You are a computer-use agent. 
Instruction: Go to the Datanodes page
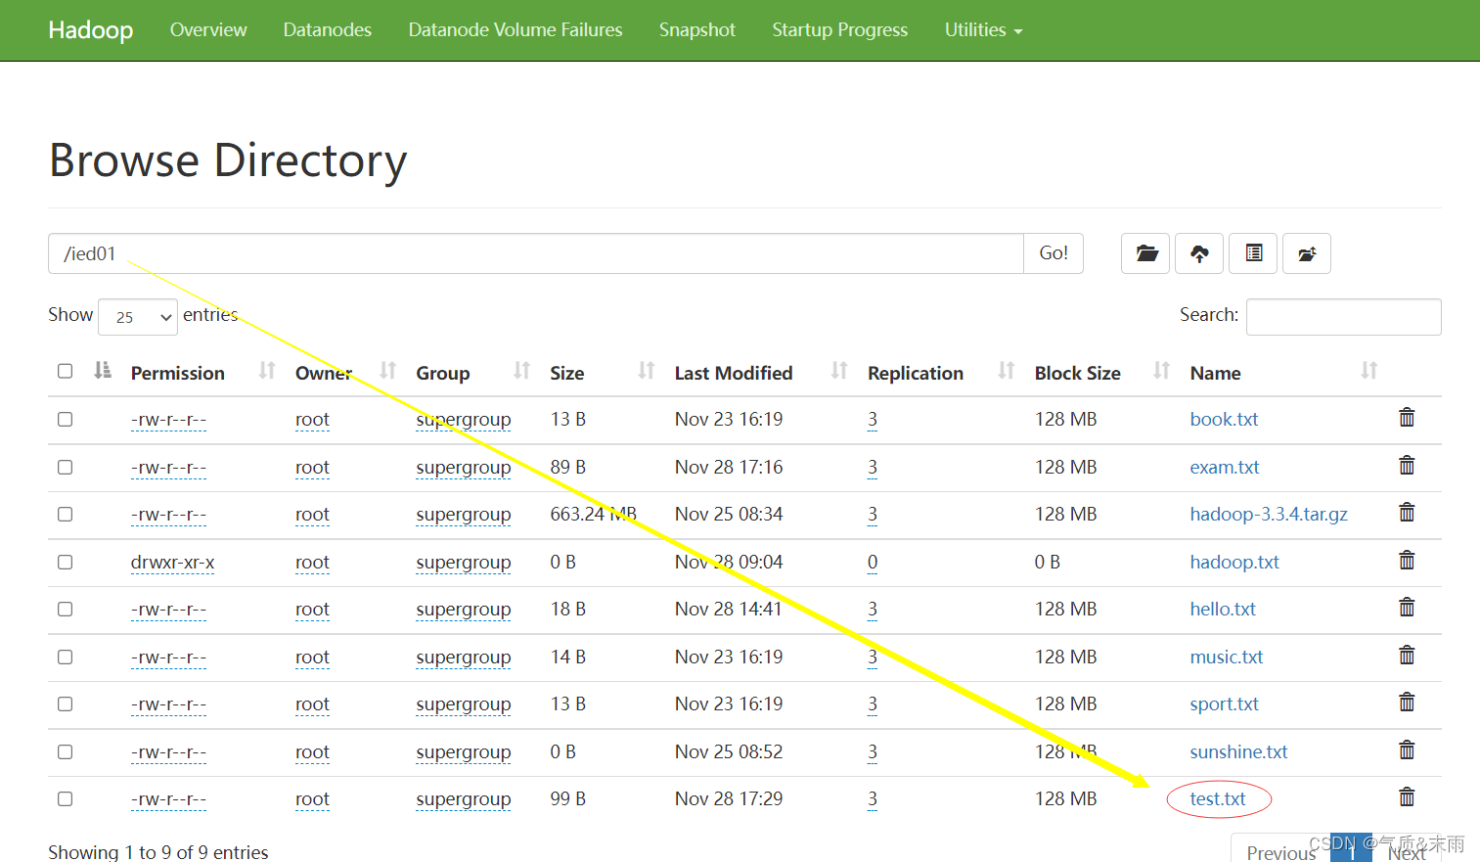(x=328, y=30)
